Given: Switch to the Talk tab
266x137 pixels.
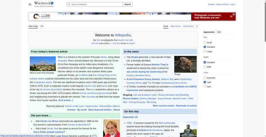Looking at the screenshot, I should click(x=42, y=26).
